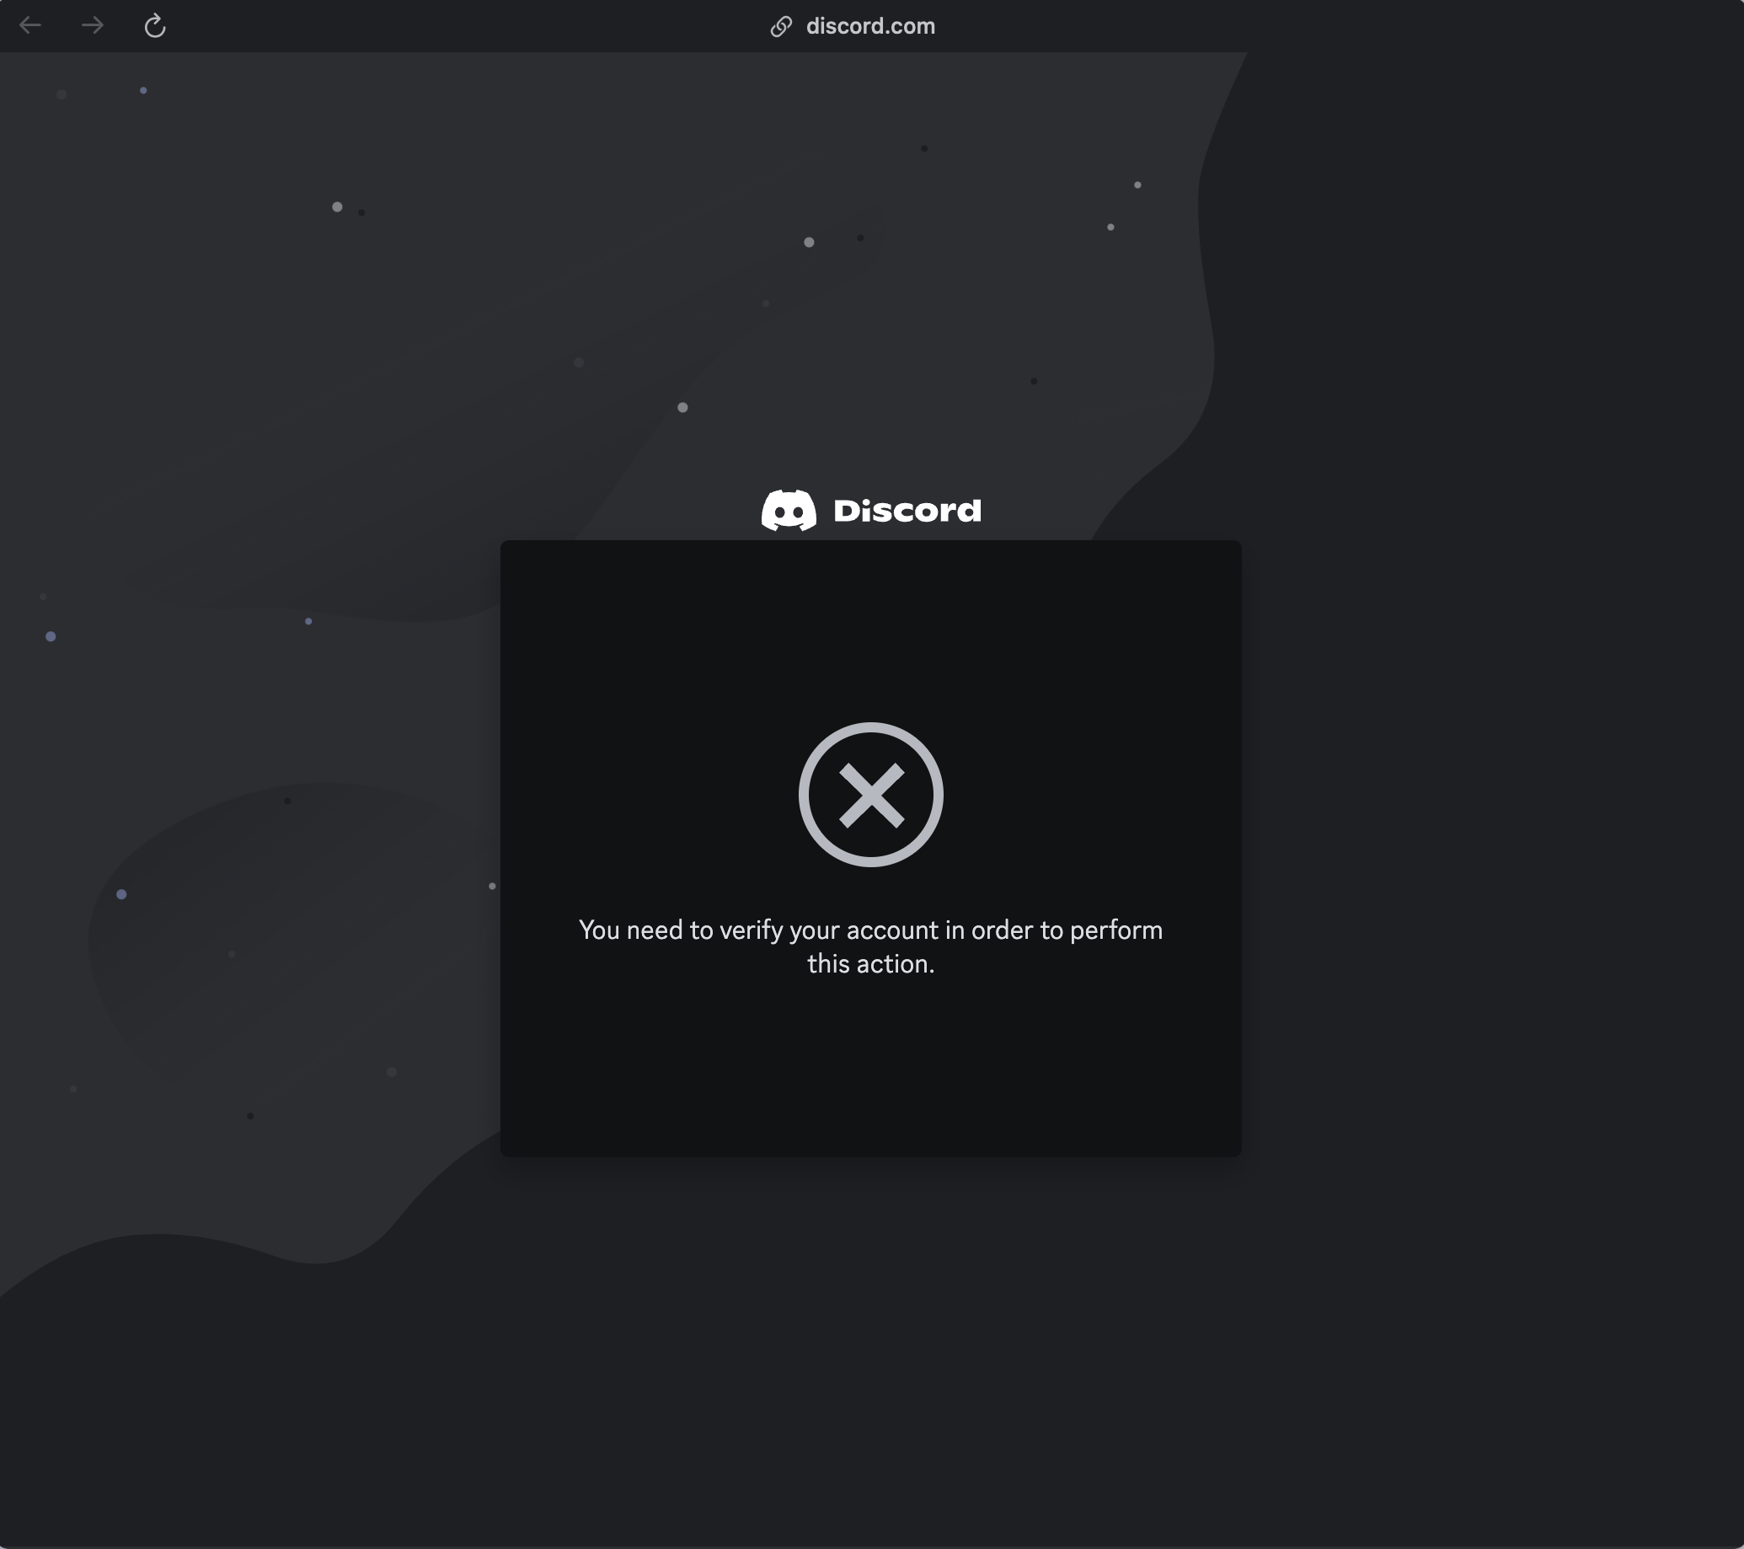Viewport: 1744px width, 1549px height.
Task: Click the browser back arrow
Action: click(30, 25)
